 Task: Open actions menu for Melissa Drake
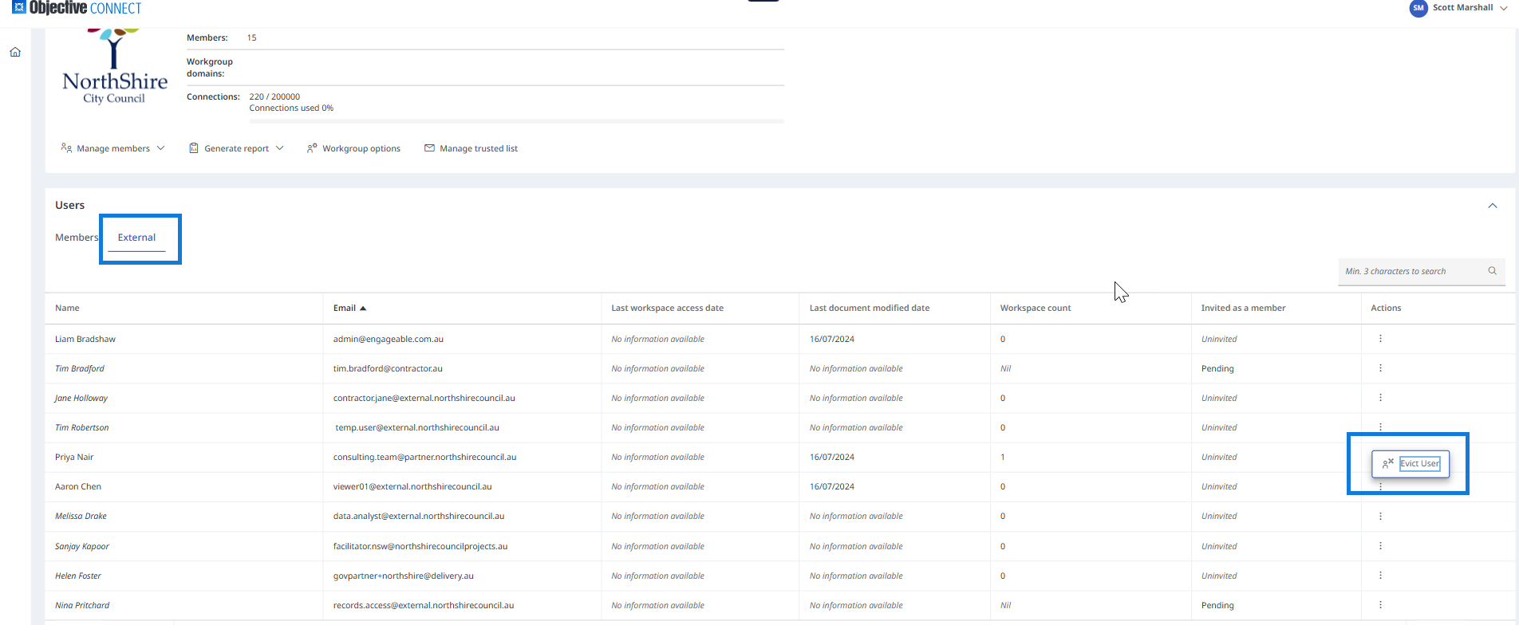pos(1380,517)
